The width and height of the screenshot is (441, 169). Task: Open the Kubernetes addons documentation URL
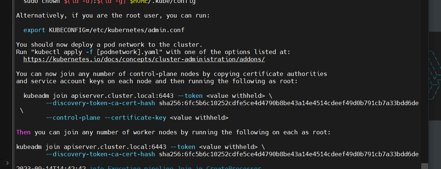[x=144, y=59]
